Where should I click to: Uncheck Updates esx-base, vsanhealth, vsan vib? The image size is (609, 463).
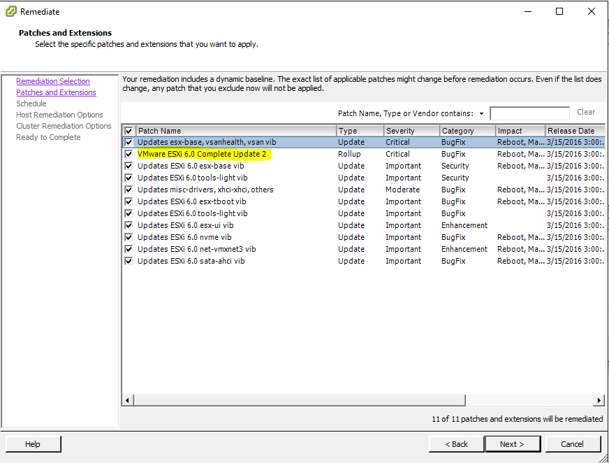129,143
